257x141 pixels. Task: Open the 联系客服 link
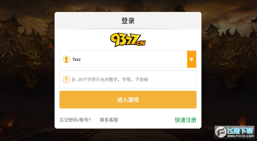coord(109,120)
